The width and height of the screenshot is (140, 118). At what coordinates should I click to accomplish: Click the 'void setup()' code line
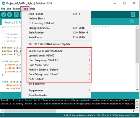tap(11, 61)
